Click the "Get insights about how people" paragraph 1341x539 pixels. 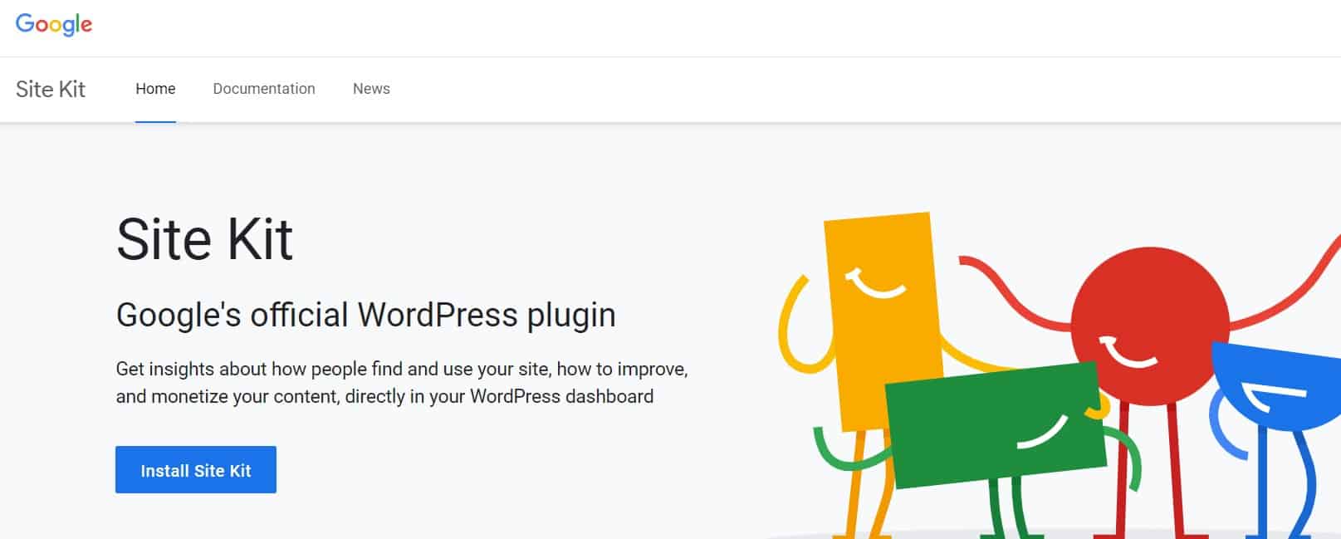tap(402, 383)
